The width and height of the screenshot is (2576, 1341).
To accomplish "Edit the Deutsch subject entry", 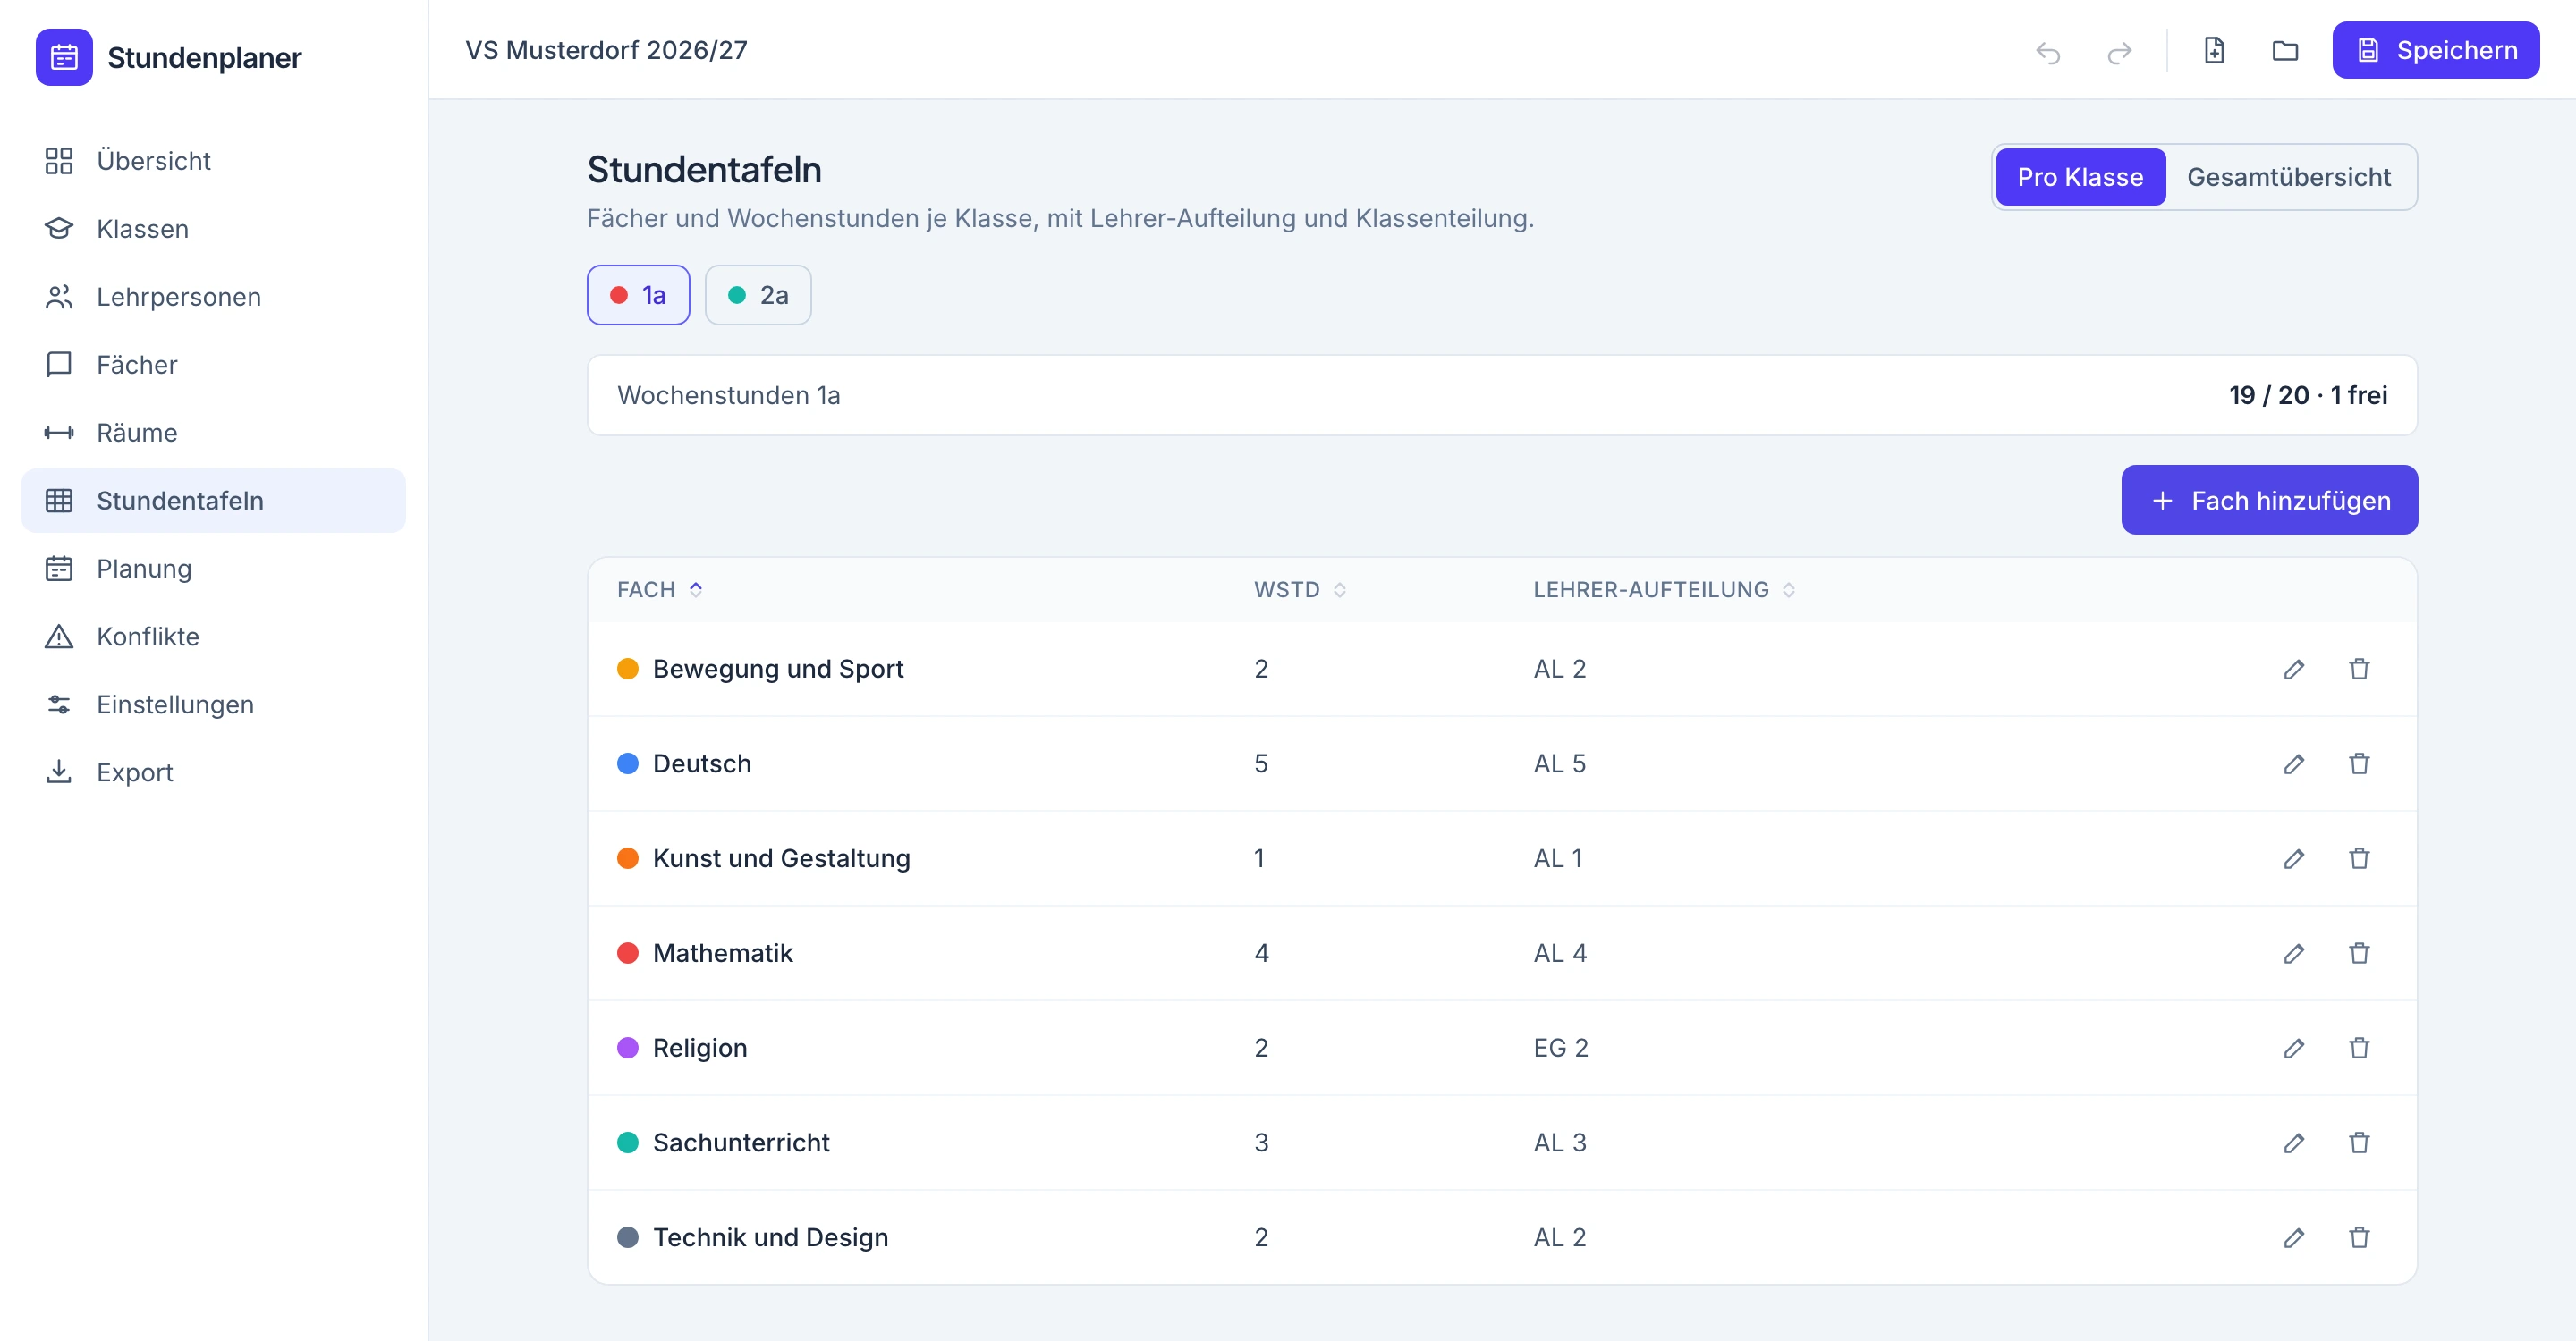I will [x=2294, y=763].
